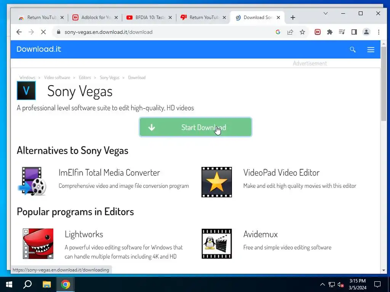Click the Sony Vegas V logo icon
The width and height of the screenshot is (390, 292).
click(x=26, y=90)
